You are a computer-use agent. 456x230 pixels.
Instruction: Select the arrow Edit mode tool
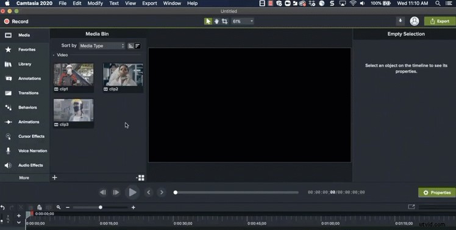click(208, 21)
